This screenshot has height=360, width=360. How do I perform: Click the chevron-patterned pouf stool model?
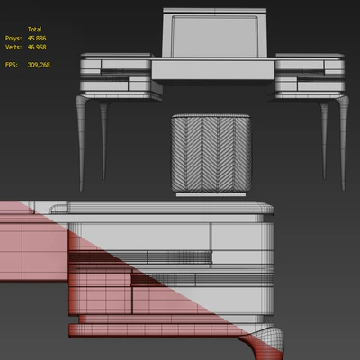pyautogui.click(x=211, y=153)
